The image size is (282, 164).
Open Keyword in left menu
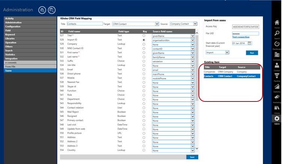click(x=30, y=34)
